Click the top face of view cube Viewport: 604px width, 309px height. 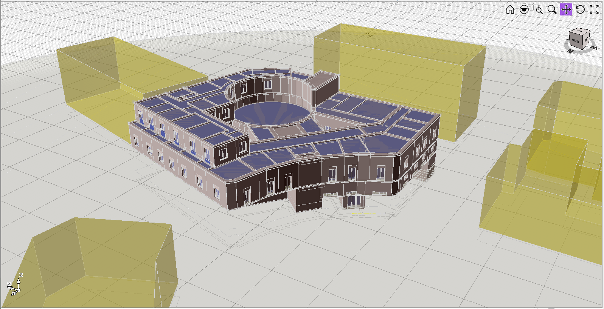pos(580,31)
